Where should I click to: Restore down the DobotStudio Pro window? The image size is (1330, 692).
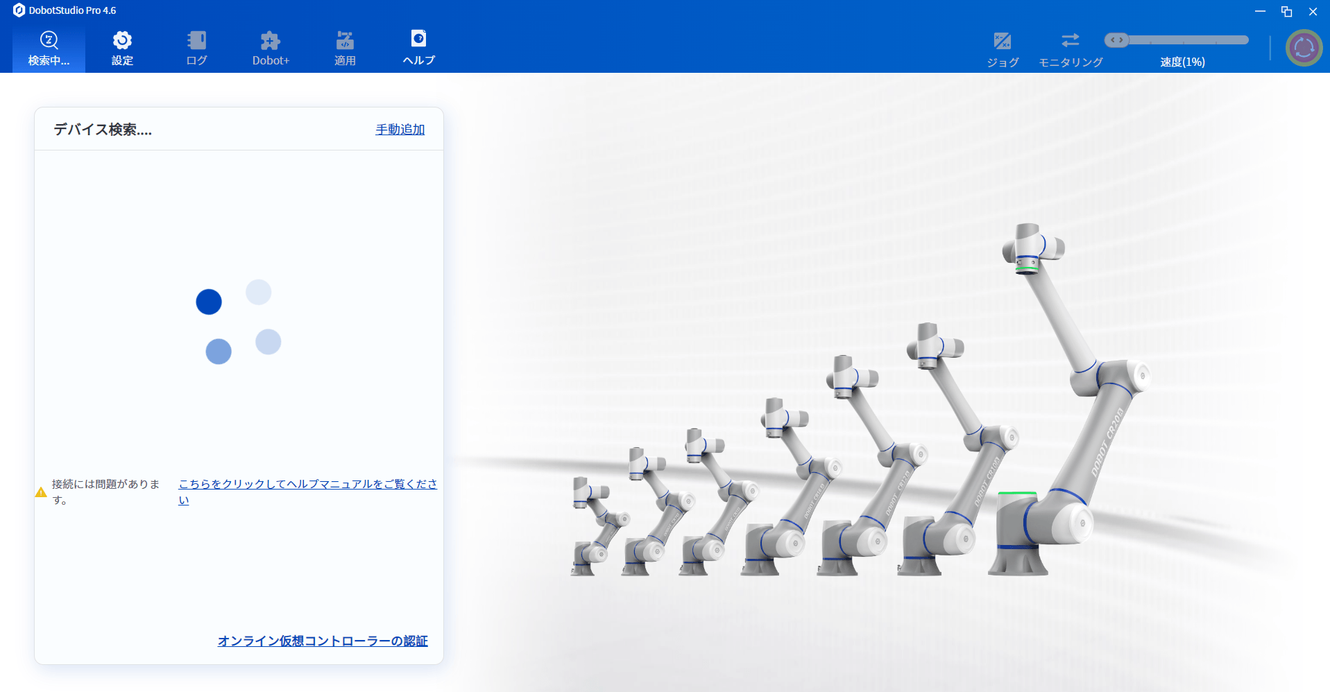[1286, 11]
